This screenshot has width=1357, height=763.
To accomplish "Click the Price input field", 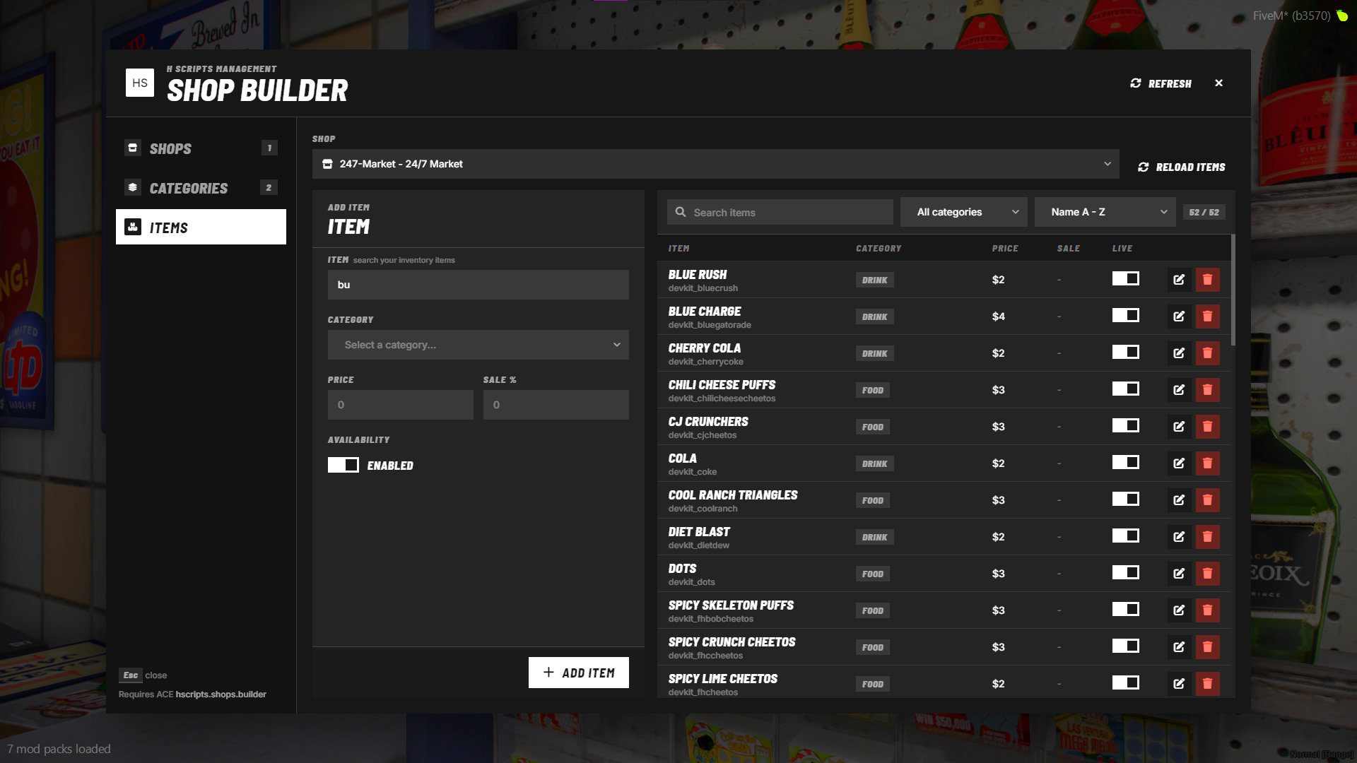I will click(x=401, y=405).
